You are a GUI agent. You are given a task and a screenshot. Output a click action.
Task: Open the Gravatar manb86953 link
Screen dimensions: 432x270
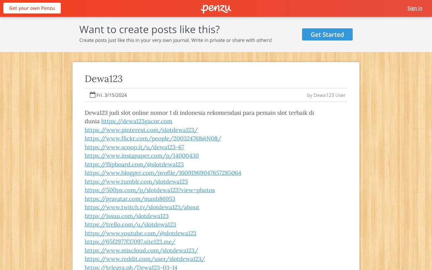[x=130, y=199]
